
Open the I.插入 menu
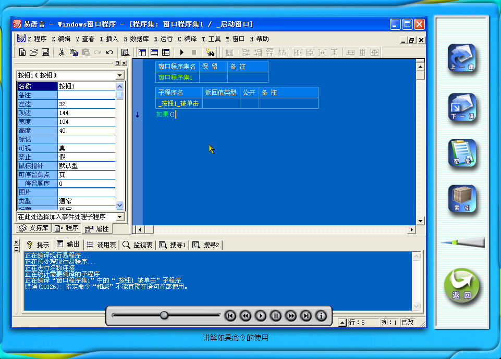tap(109, 39)
